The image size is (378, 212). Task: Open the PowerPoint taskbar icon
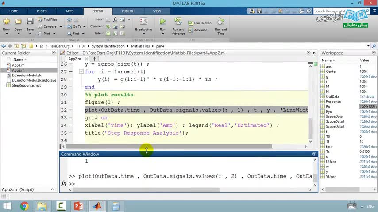79,206
